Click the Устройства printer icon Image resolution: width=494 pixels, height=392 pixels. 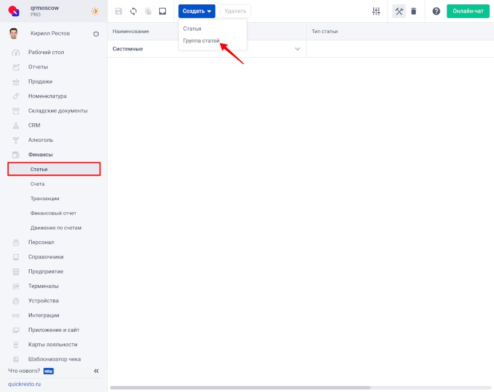coord(16,301)
